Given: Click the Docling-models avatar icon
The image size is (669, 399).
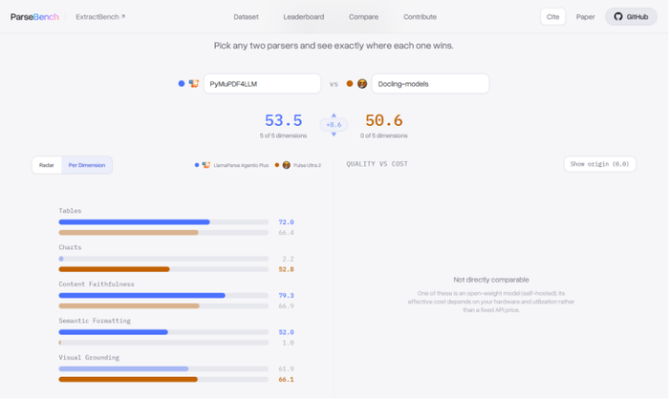Looking at the screenshot, I should pos(362,84).
